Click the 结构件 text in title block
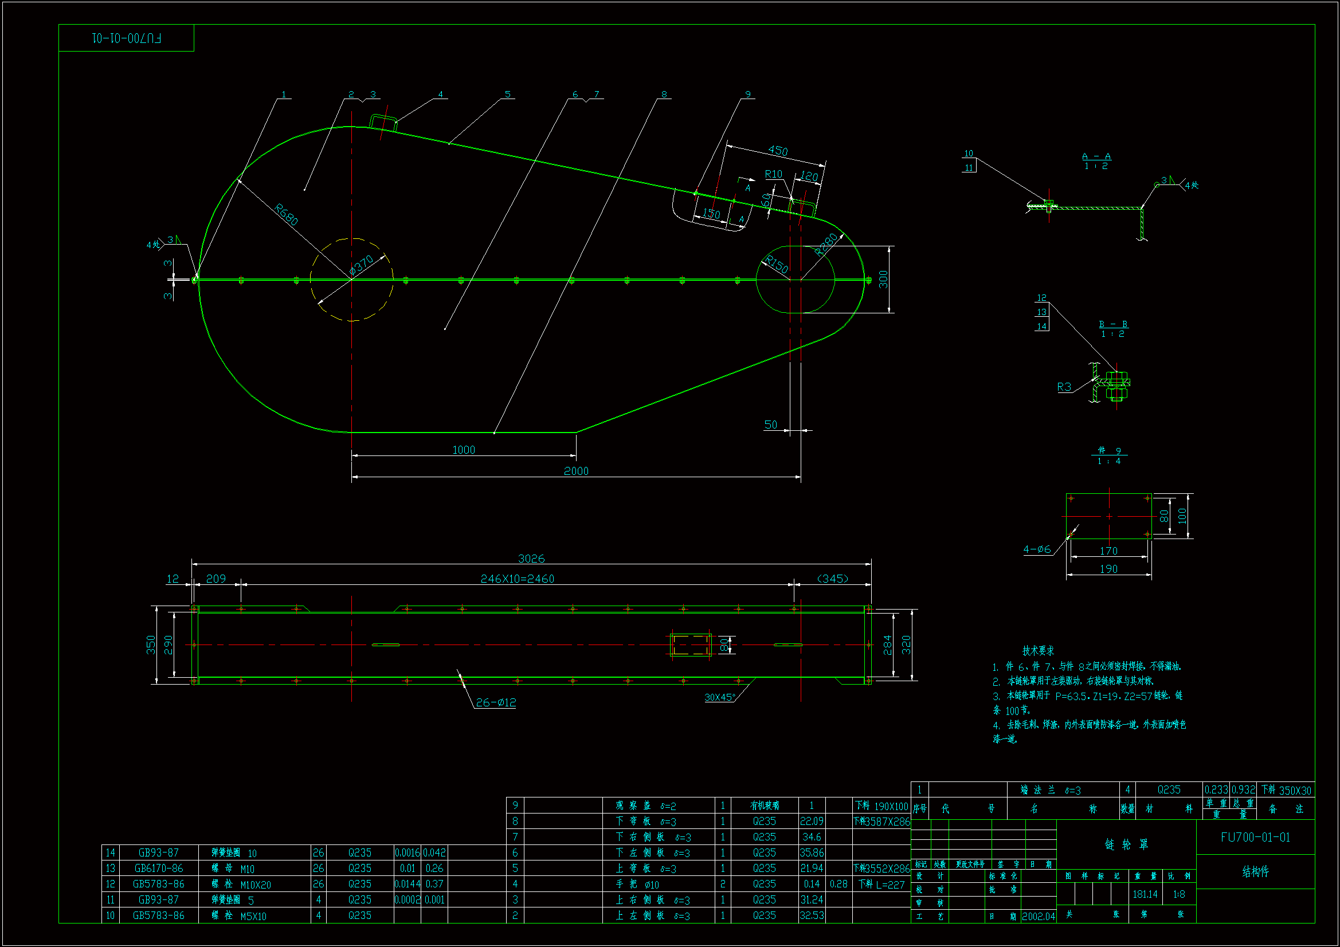The height and width of the screenshot is (947, 1340). [1255, 872]
